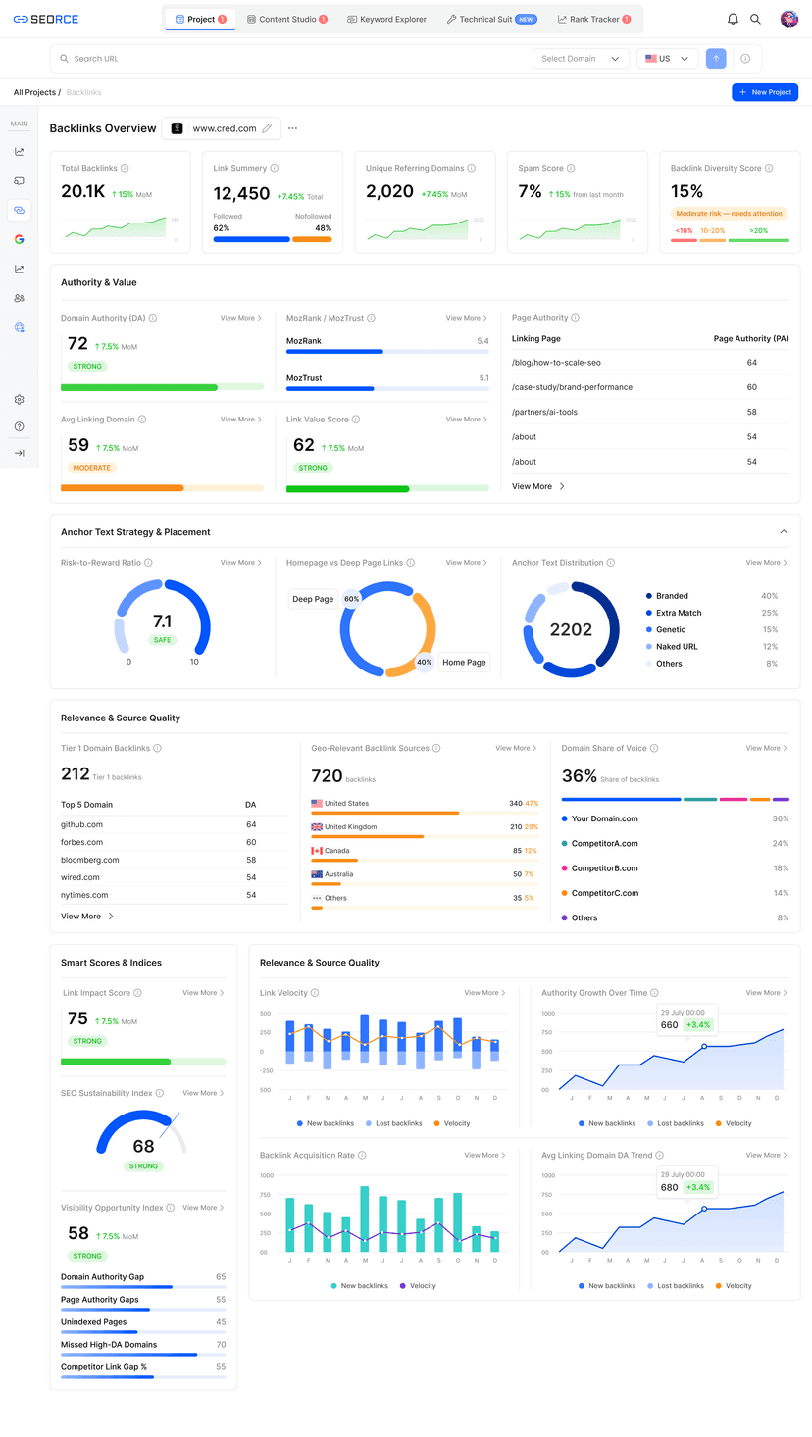The height and width of the screenshot is (1437, 812).
Task: Select the Google integration icon in sidebar
Action: point(20,239)
